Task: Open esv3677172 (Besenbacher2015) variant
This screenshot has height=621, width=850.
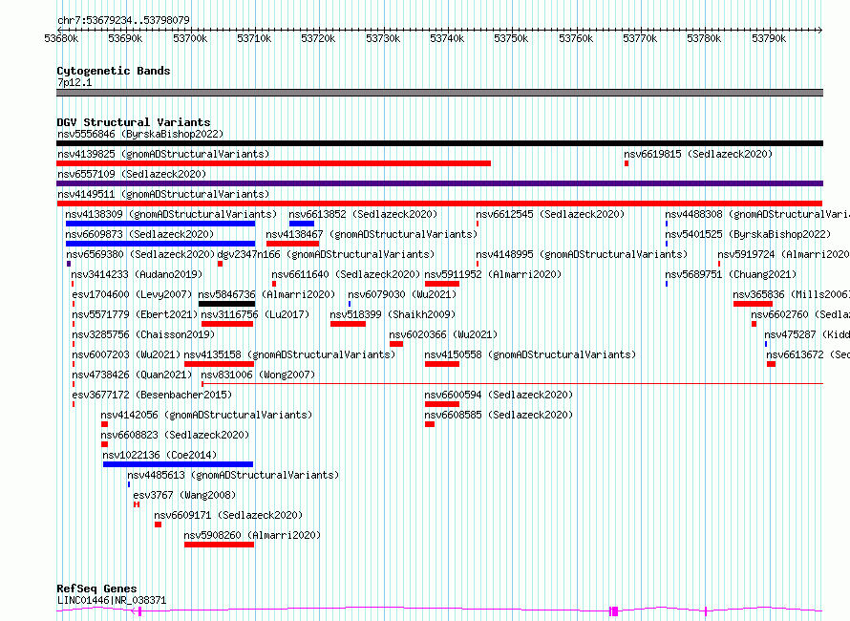Action: click(x=152, y=395)
